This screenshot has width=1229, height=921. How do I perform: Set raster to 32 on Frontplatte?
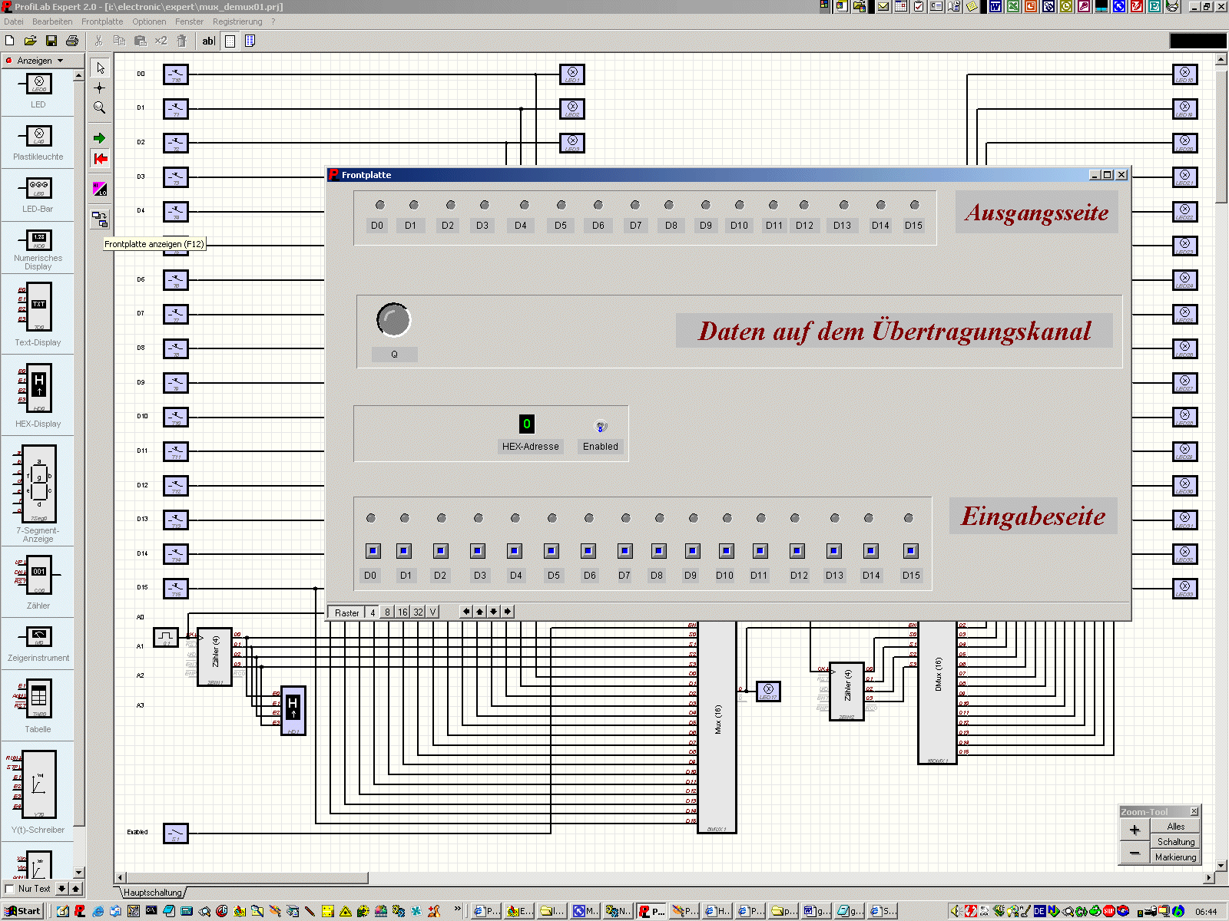[418, 612]
